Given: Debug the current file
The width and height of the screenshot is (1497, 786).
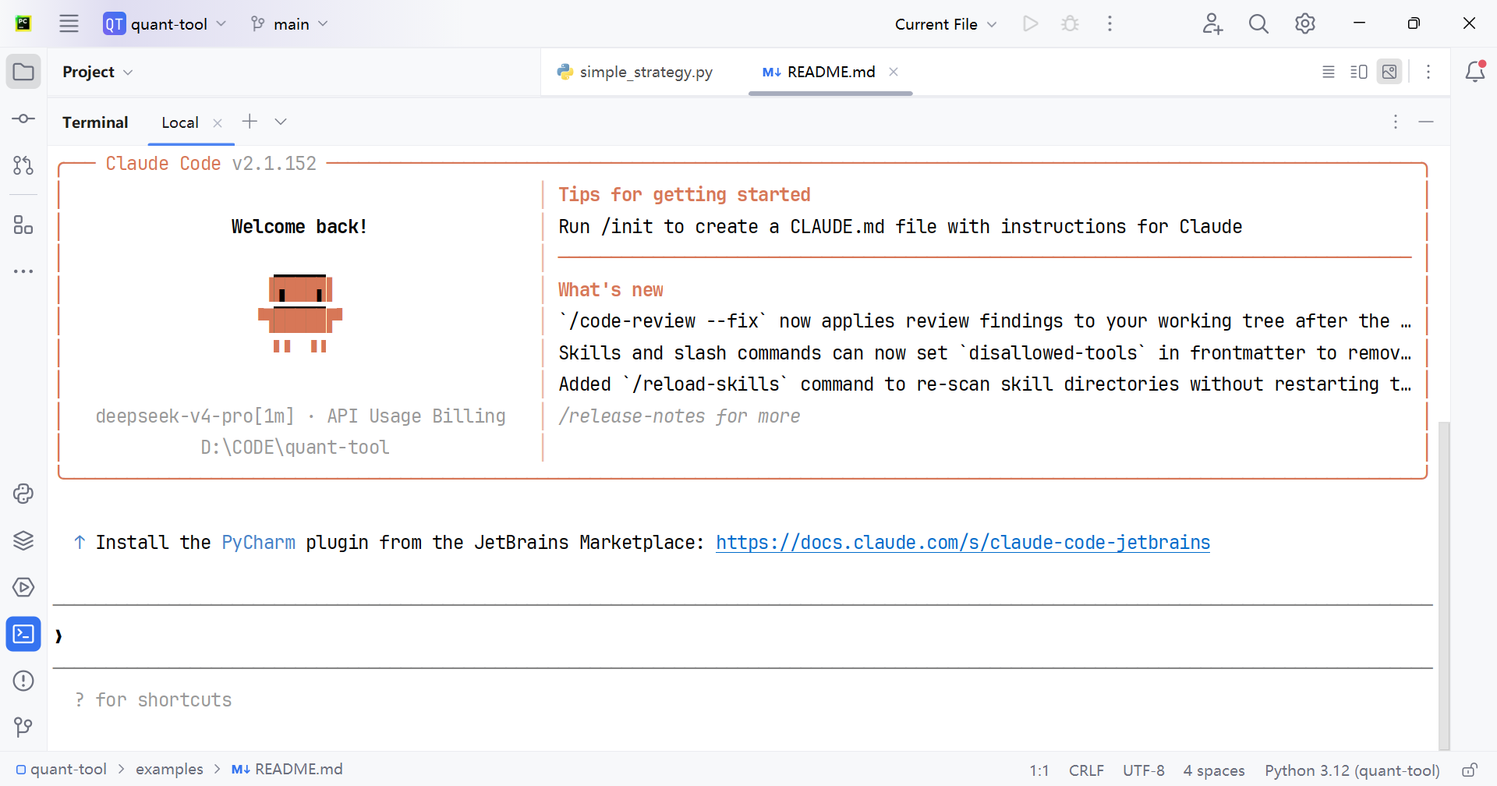Looking at the screenshot, I should coord(1071,23).
